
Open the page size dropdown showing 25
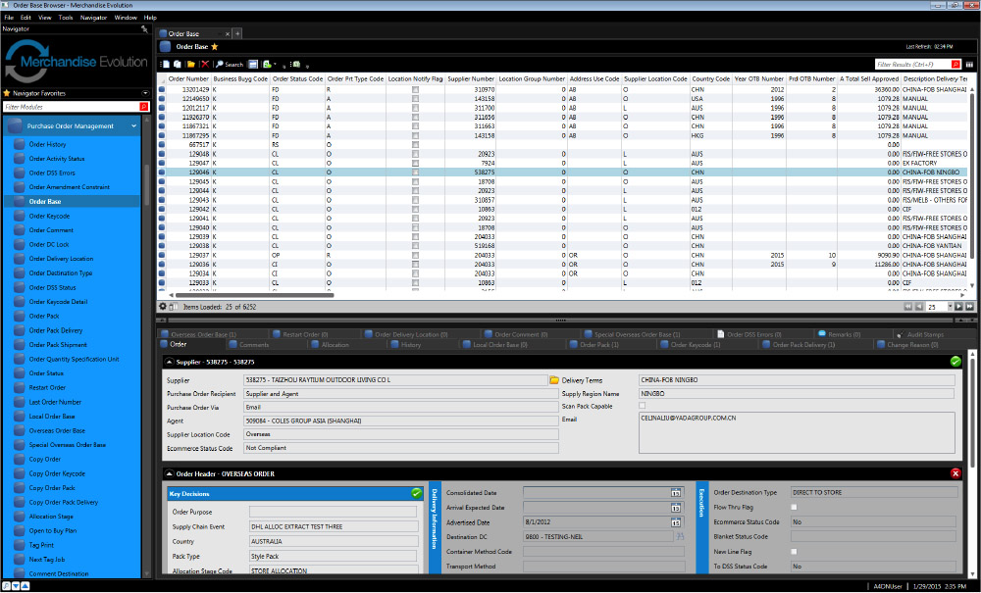(x=950, y=307)
